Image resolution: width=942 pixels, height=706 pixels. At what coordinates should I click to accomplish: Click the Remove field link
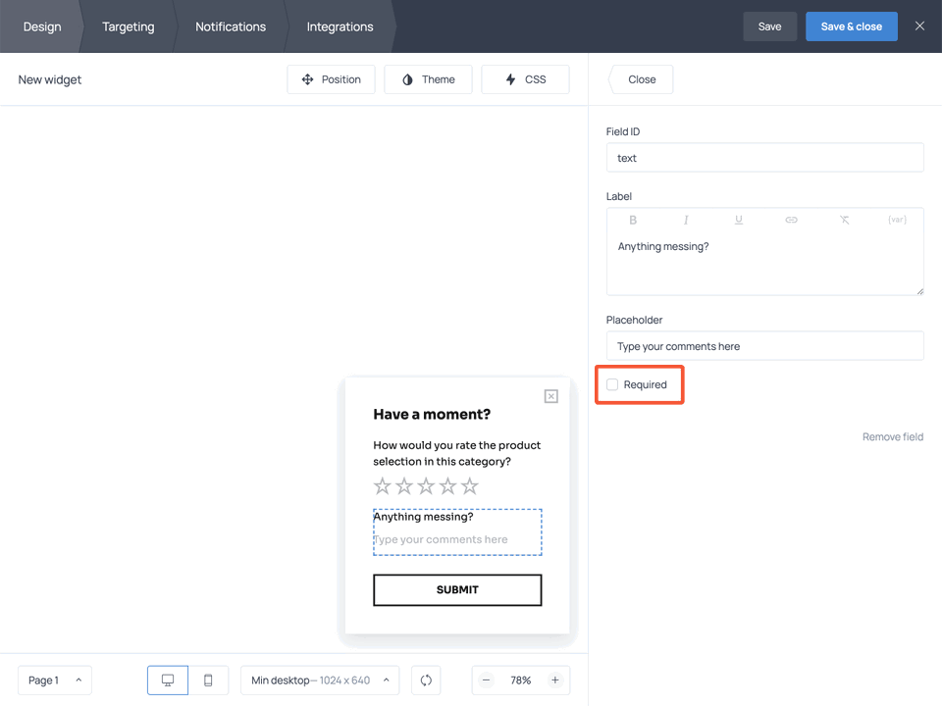892,436
